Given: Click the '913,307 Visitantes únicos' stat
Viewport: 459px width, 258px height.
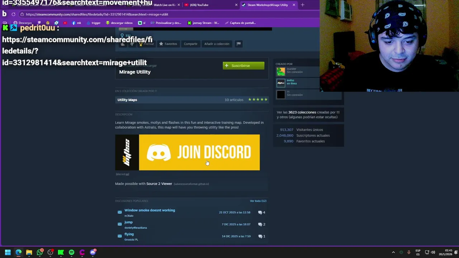Looking at the screenshot, I should (302, 130).
